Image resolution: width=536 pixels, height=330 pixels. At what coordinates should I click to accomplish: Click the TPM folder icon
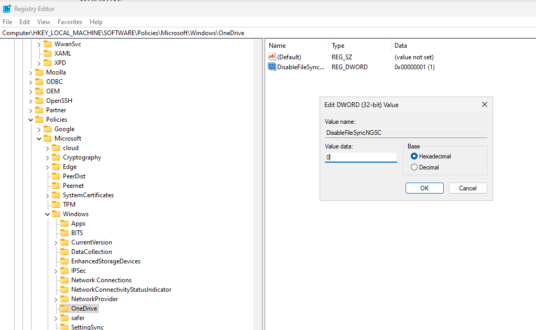pos(56,205)
